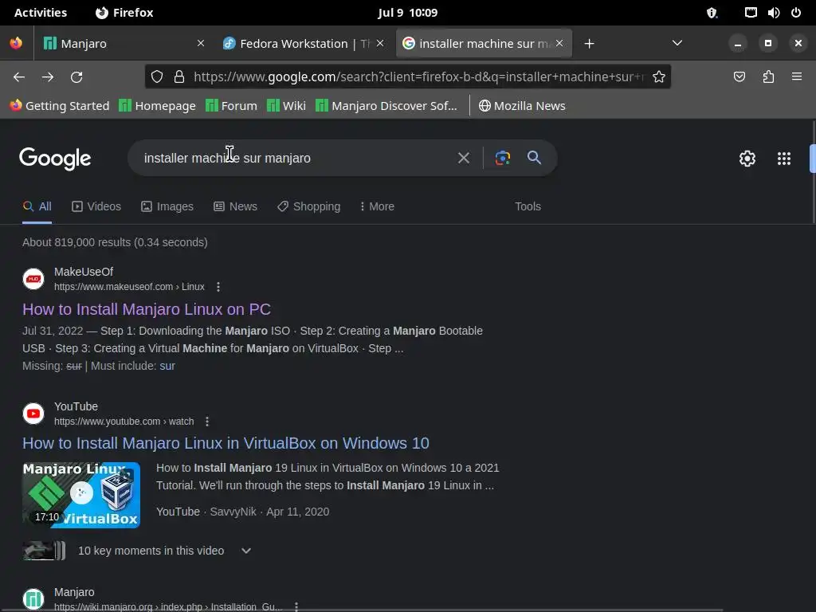816x612 pixels.
Task: Switch to the Images results tab
Action: (167, 206)
